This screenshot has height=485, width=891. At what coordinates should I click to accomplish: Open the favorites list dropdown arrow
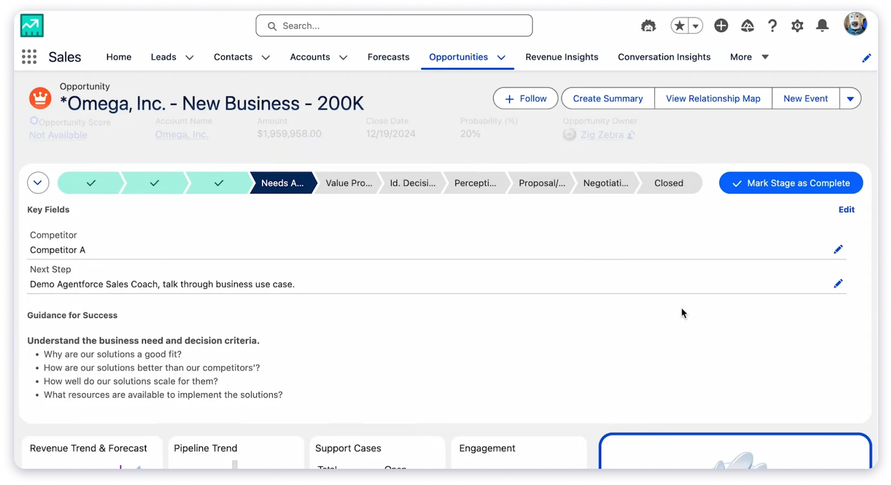coord(696,25)
